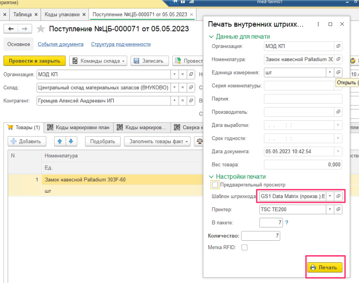Viewport: 359px width, 283px height.
Task: Click the Вес товара input field
Action: [x=303, y=164]
